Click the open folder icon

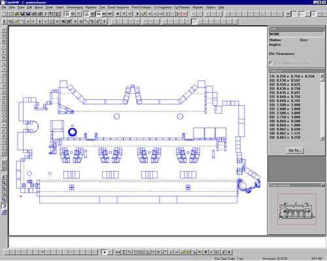tap(16, 14)
